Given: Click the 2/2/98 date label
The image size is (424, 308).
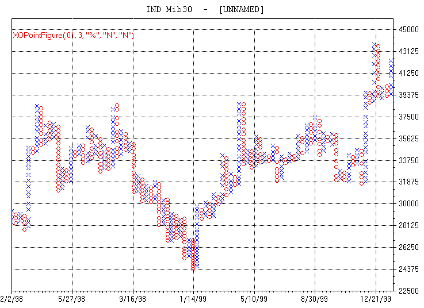Looking at the screenshot, I should coord(12,299).
